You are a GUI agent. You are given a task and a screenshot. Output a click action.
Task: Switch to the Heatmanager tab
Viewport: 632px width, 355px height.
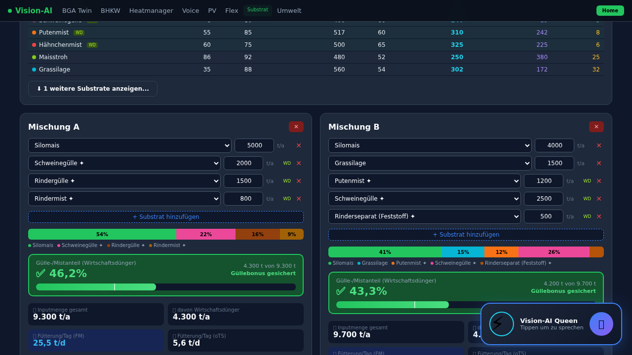151,11
